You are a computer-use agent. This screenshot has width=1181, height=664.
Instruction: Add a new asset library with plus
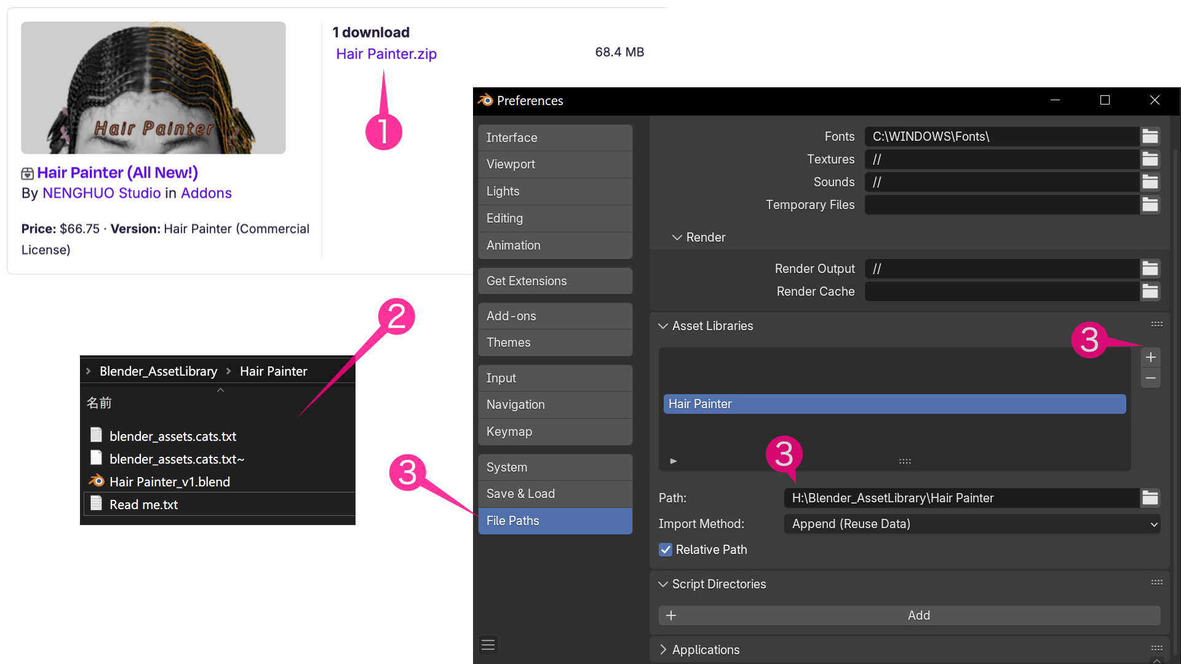tap(1151, 357)
